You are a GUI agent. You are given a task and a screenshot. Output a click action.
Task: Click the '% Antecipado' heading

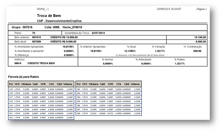143,59
